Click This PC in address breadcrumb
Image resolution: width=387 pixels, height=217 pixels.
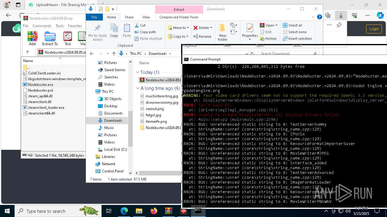point(136,54)
